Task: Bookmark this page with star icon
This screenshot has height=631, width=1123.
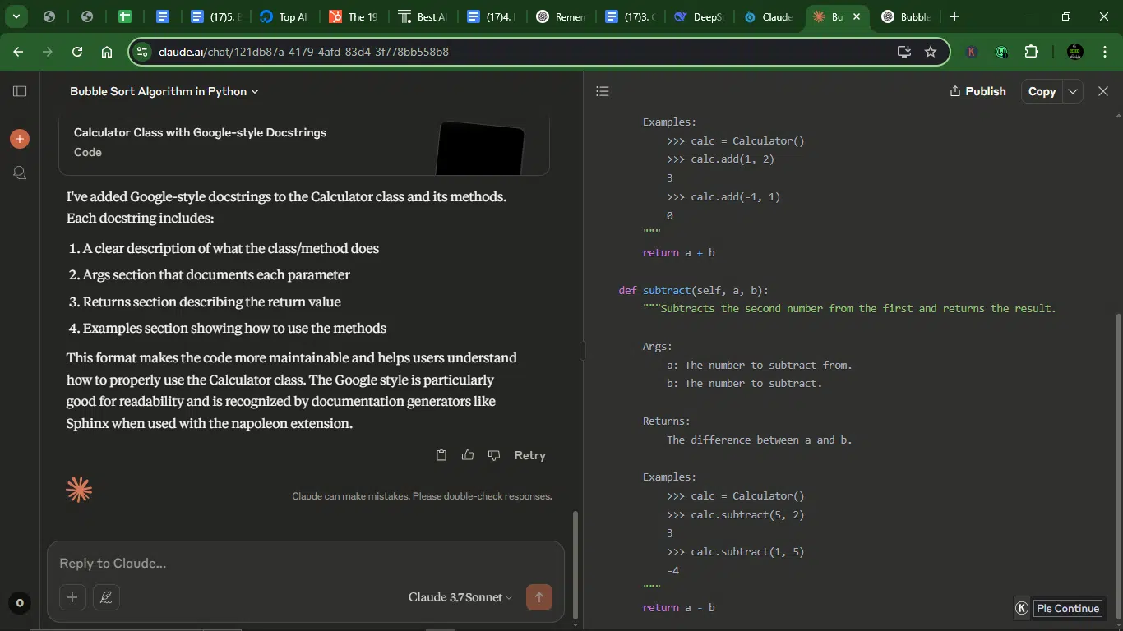Action: (931, 52)
